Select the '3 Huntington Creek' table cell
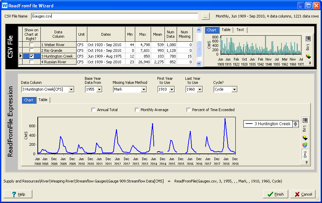Image resolution: width=322 pixels, height=203 pixels. [59, 56]
